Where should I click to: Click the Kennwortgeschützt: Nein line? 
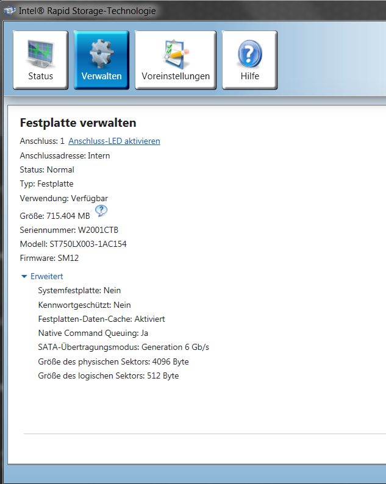84,305
